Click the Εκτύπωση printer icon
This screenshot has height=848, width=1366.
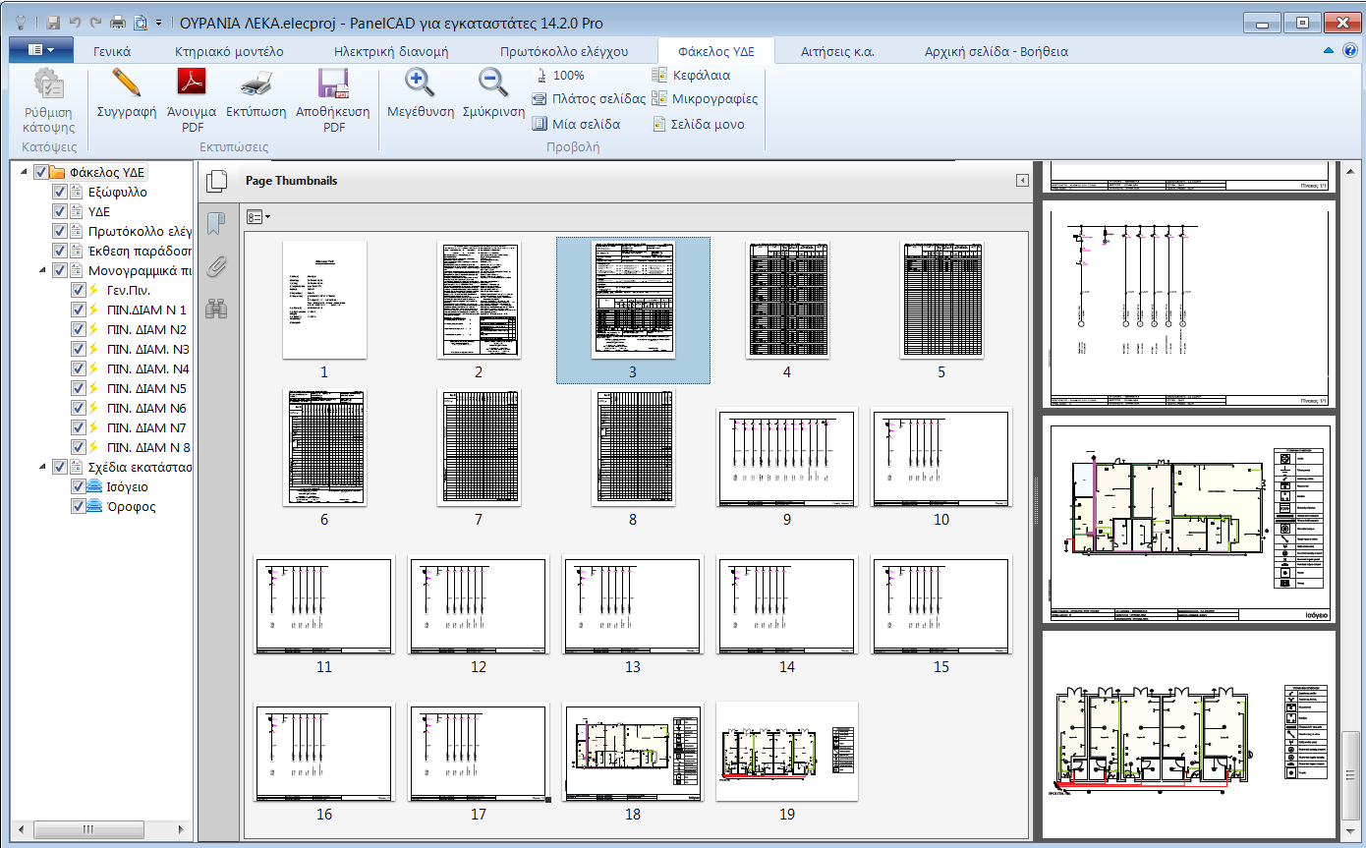(256, 85)
